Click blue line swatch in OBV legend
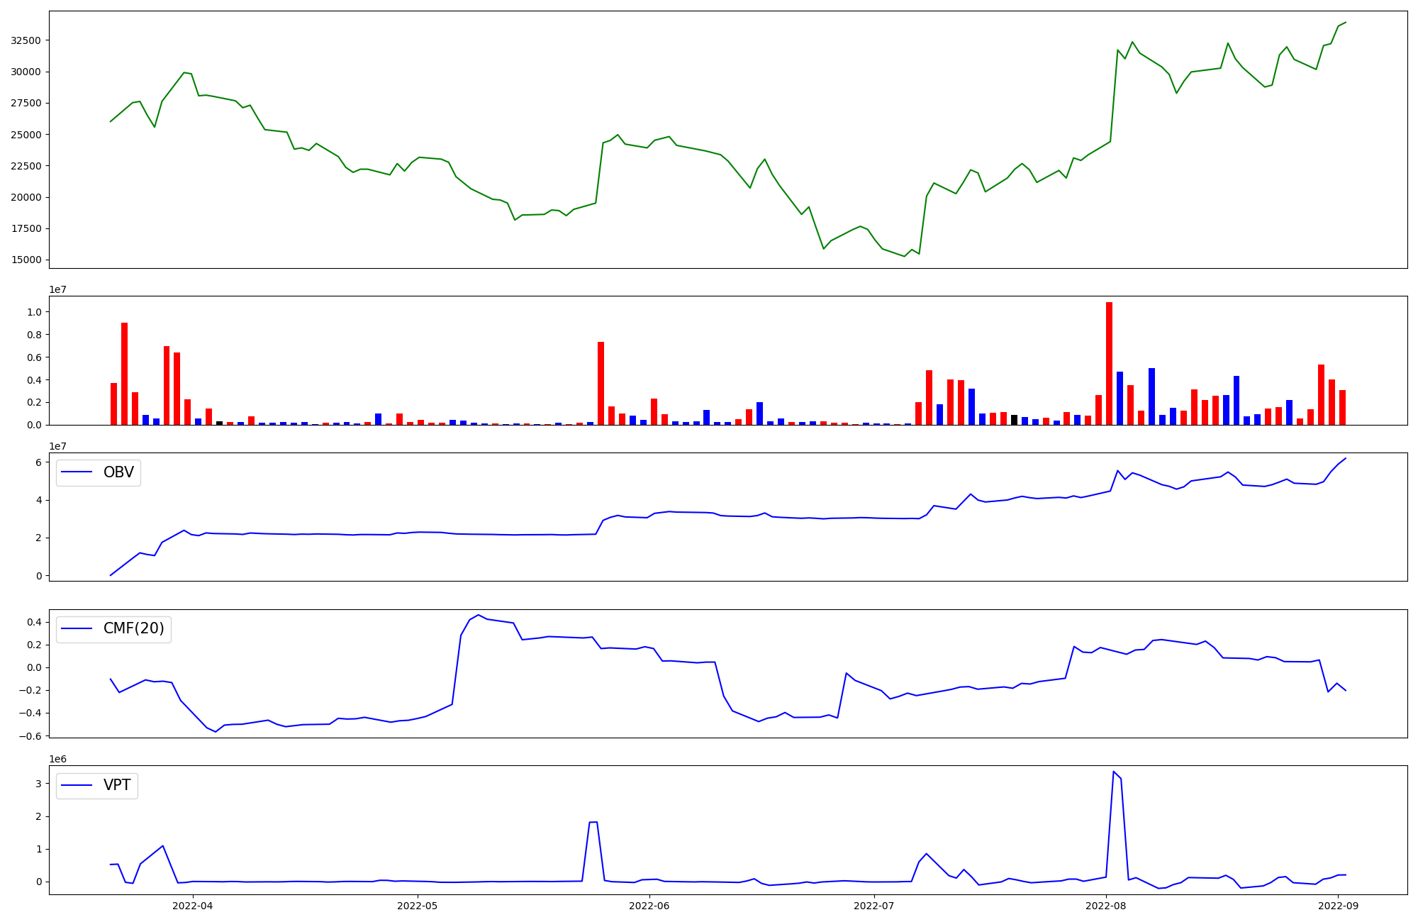 [77, 472]
